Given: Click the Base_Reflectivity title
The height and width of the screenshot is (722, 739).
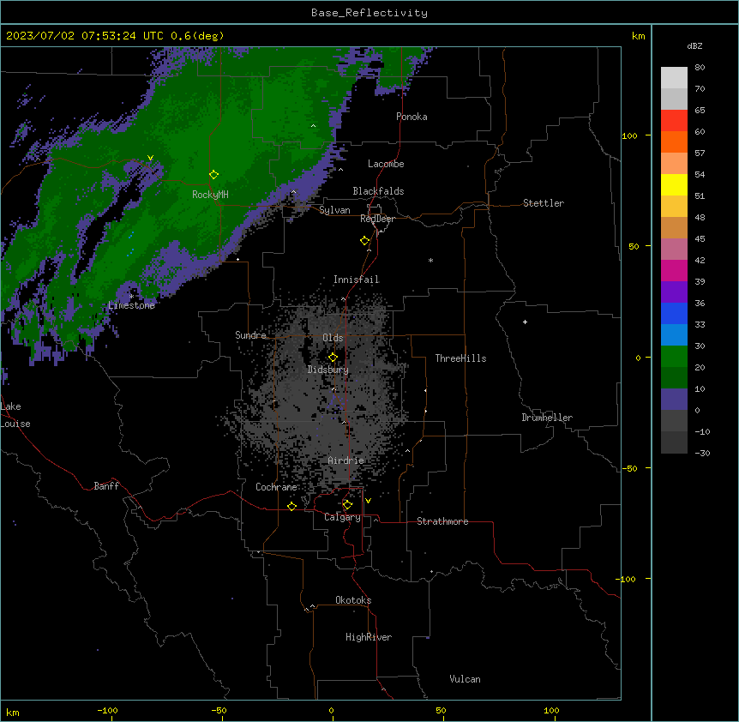Looking at the screenshot, I should [x=369, y=13].
